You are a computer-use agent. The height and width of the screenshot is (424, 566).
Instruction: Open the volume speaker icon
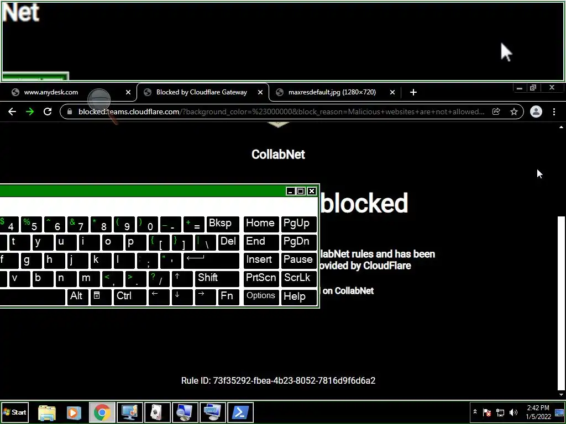pyautogui.click(x=513, y=412)
